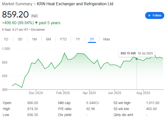Click the KRN Heat Exchanger company title
168x122 pixels.
coord(75,4)
